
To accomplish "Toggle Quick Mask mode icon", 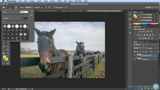I will click(3, 63).
